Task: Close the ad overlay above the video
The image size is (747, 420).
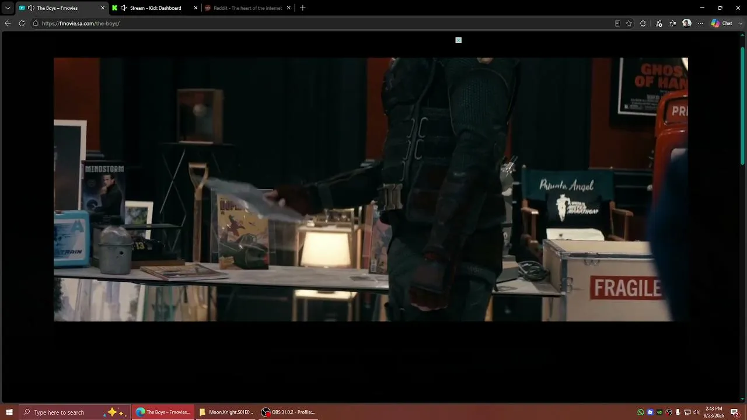Action: 459,40
